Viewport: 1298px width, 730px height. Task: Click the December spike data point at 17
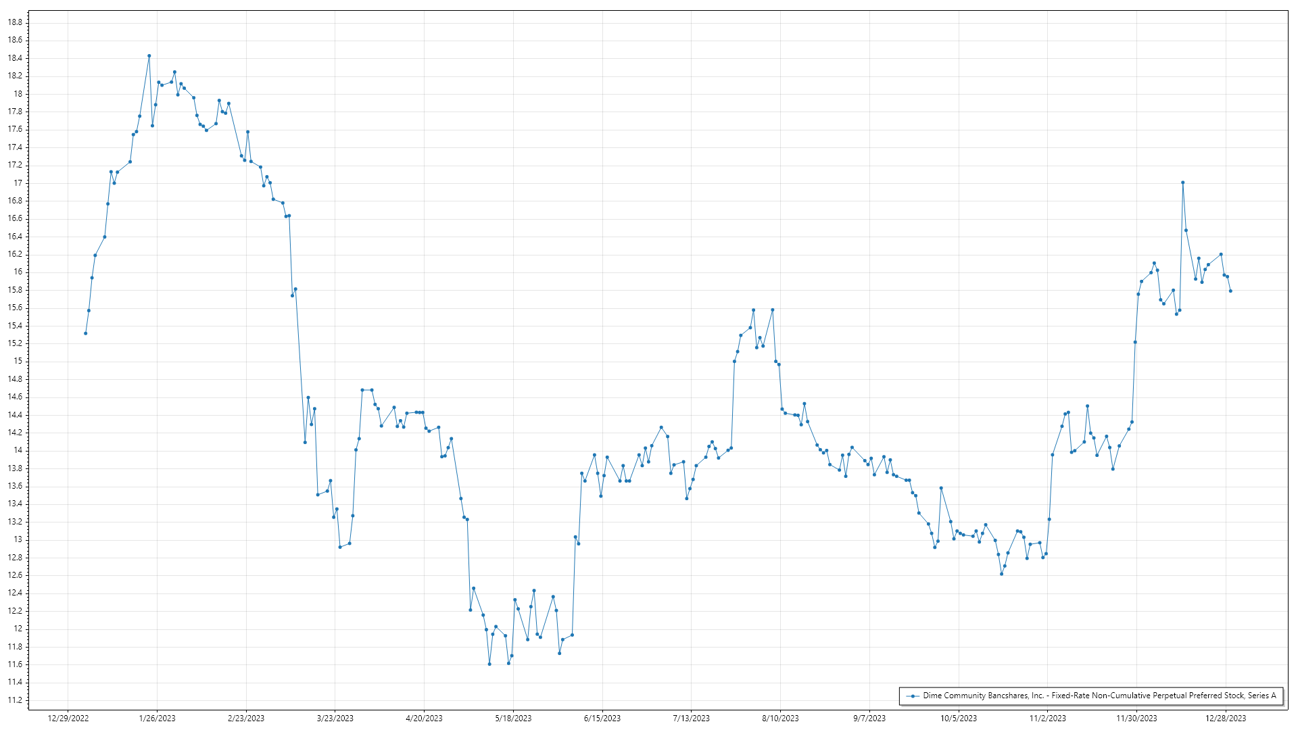pos(1182,182)
